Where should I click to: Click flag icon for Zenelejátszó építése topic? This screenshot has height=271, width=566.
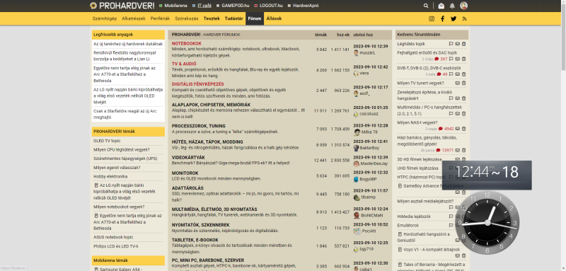pyautogui.click(x=451, y=98)
